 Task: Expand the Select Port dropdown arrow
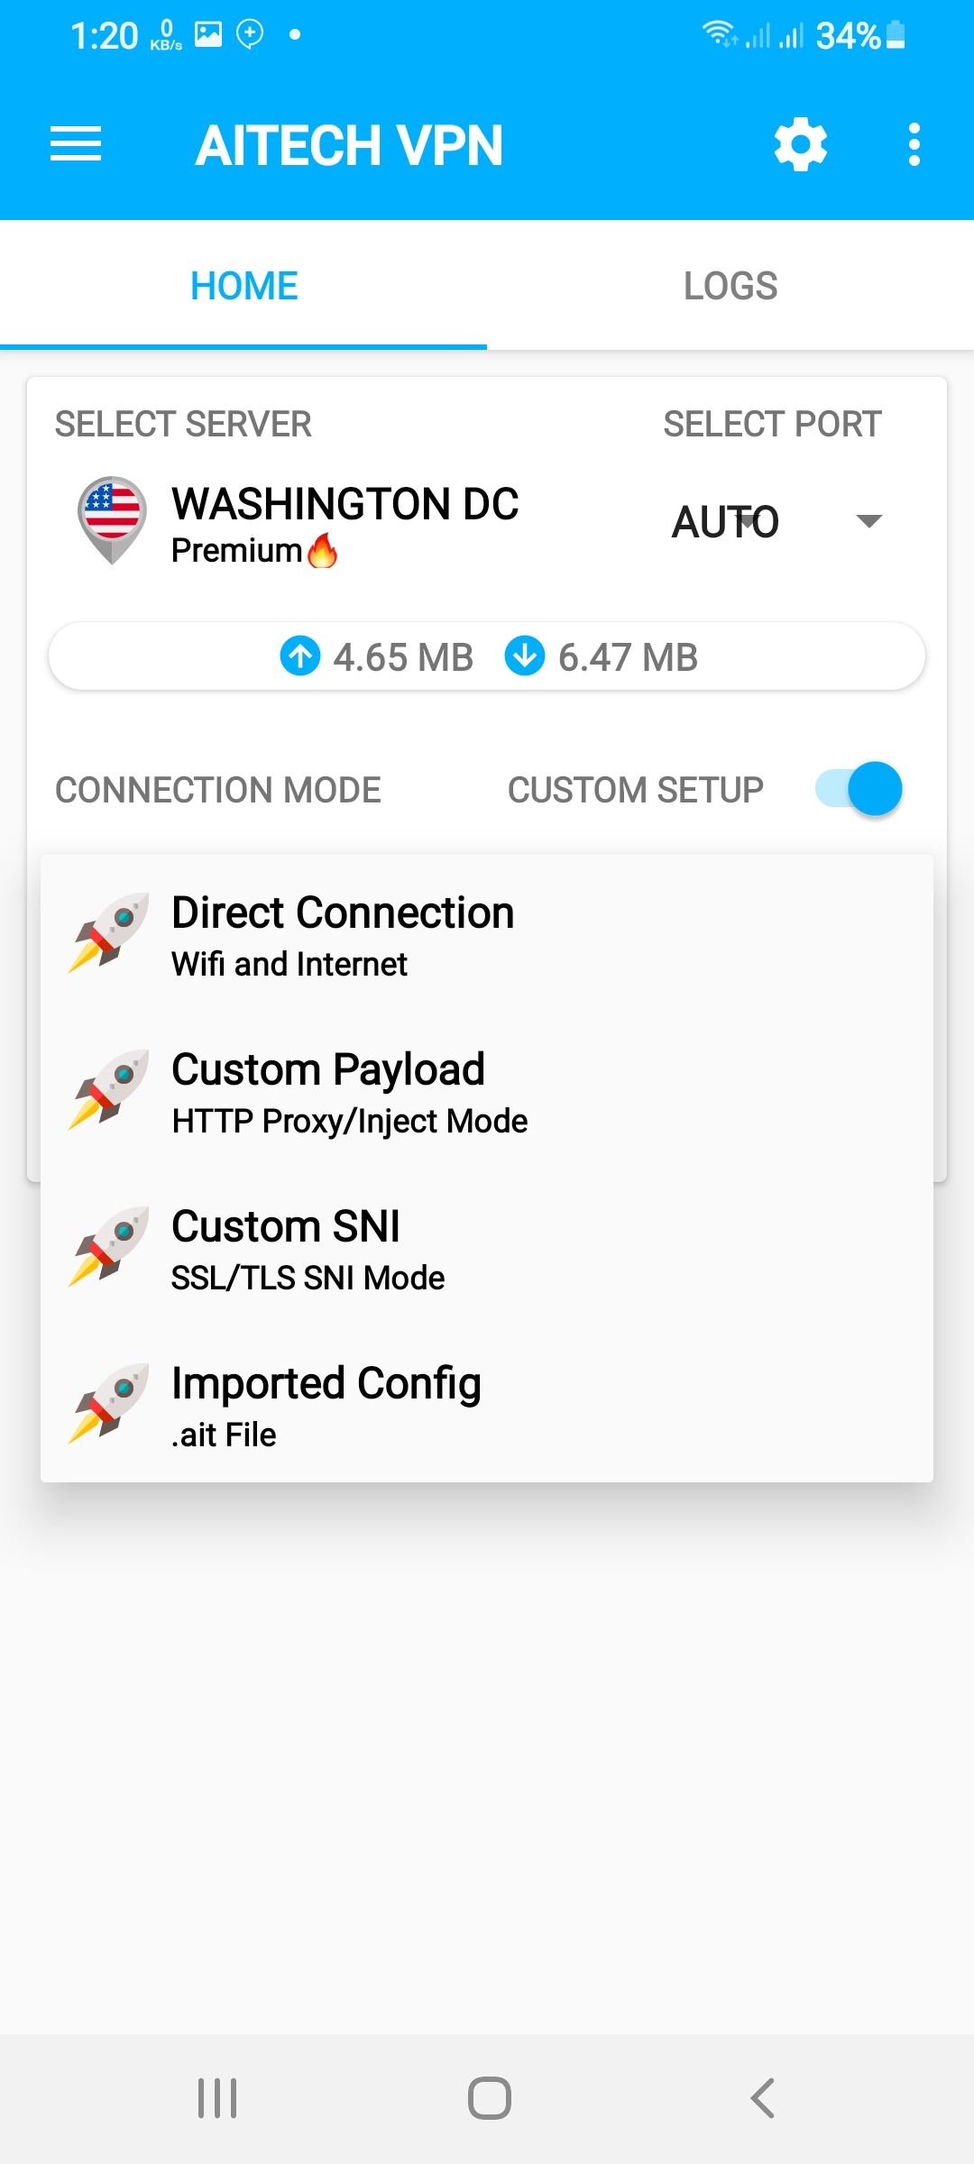(868, 521)
